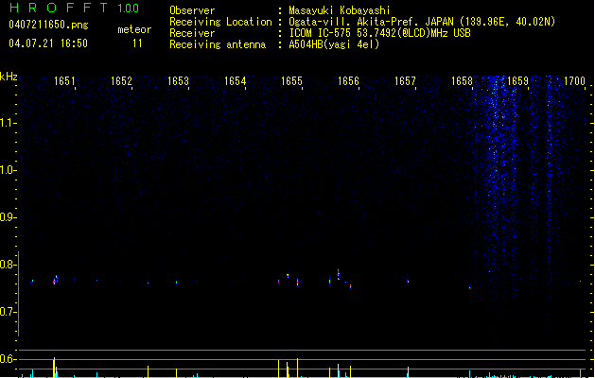Click the meteor count label
Screen dimensions: 595x378
[x=134, y=29]
